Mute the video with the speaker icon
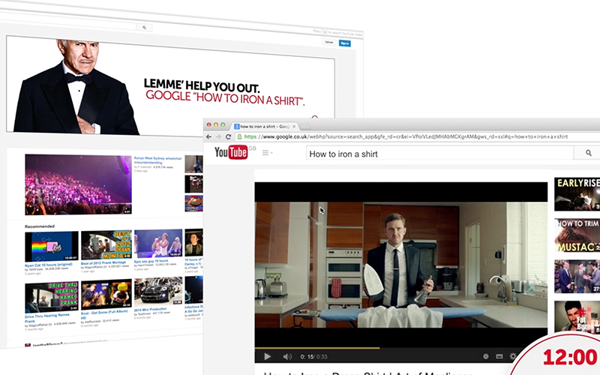The height and width of the screenshot is (375, 600). tap(287, 357)
